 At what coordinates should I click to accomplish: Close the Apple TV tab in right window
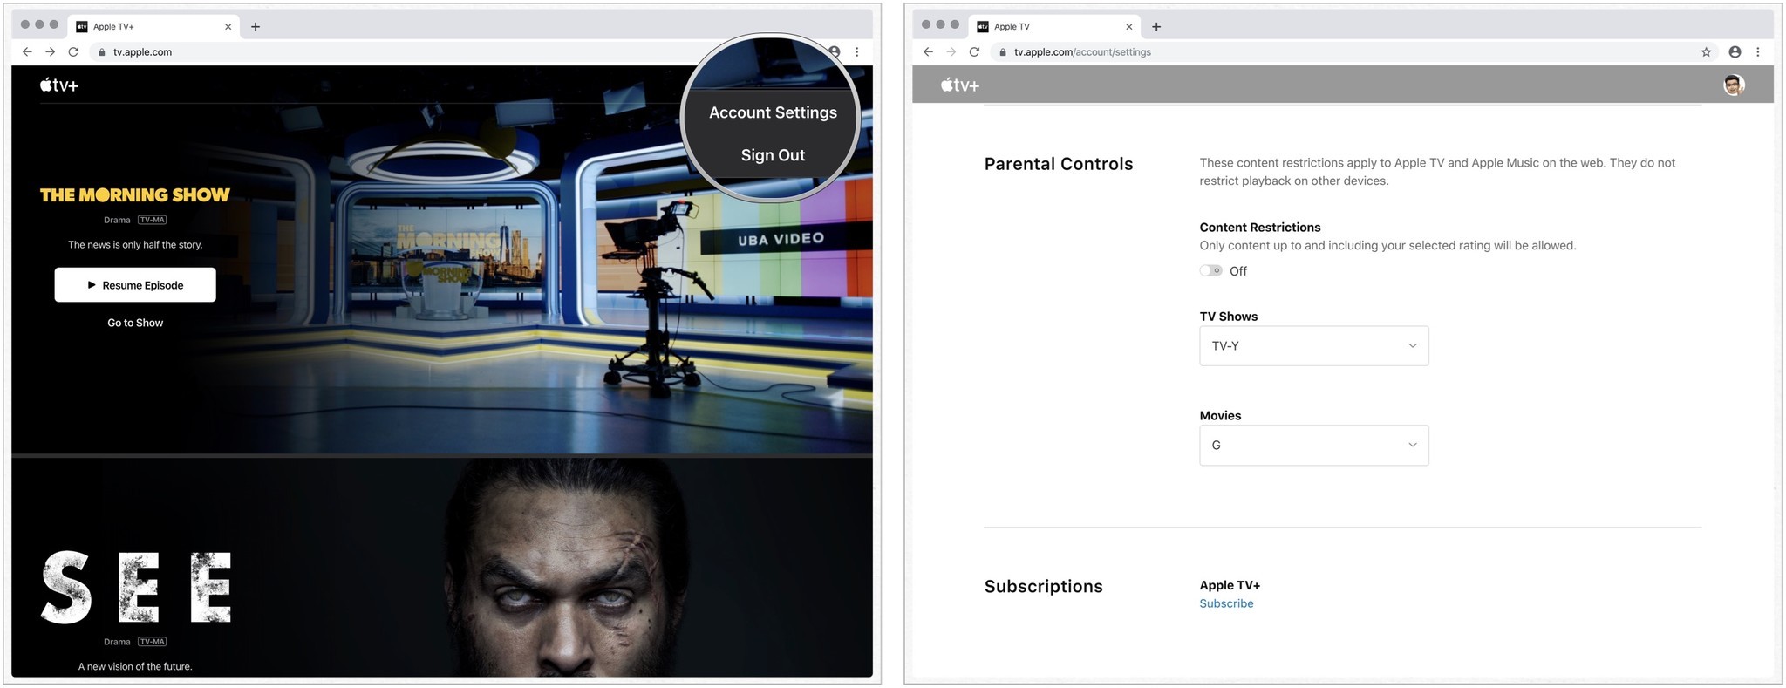pyautogui.click(x=1129, y=26)
